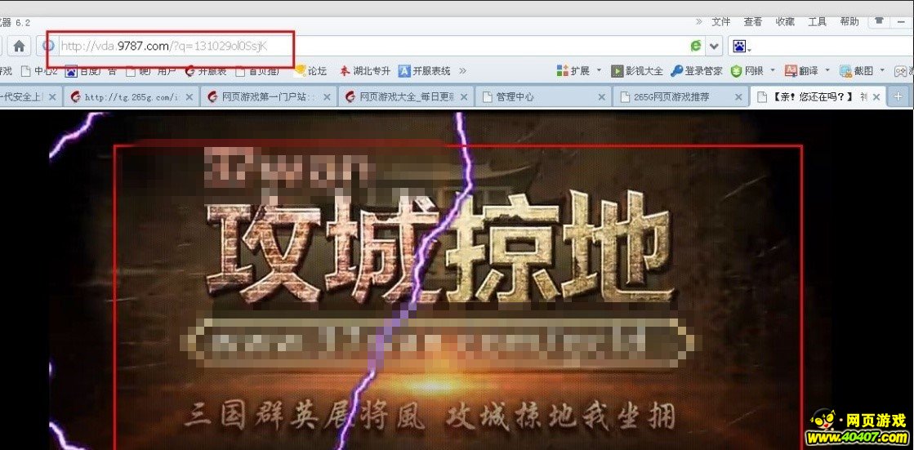Screen dimensions: 914x450
Task: Click the site info icon in address bar
Action: pos(50,46)
